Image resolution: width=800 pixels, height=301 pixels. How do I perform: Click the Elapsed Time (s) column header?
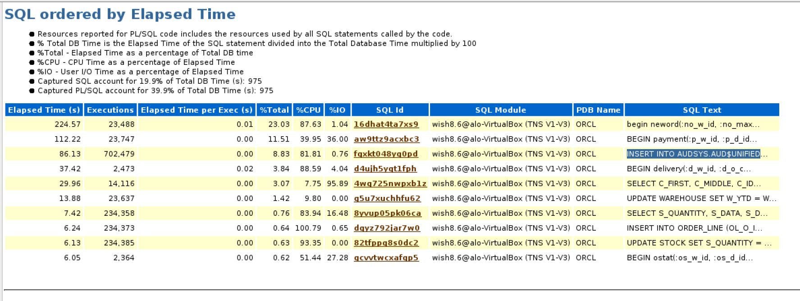(44, 110)
